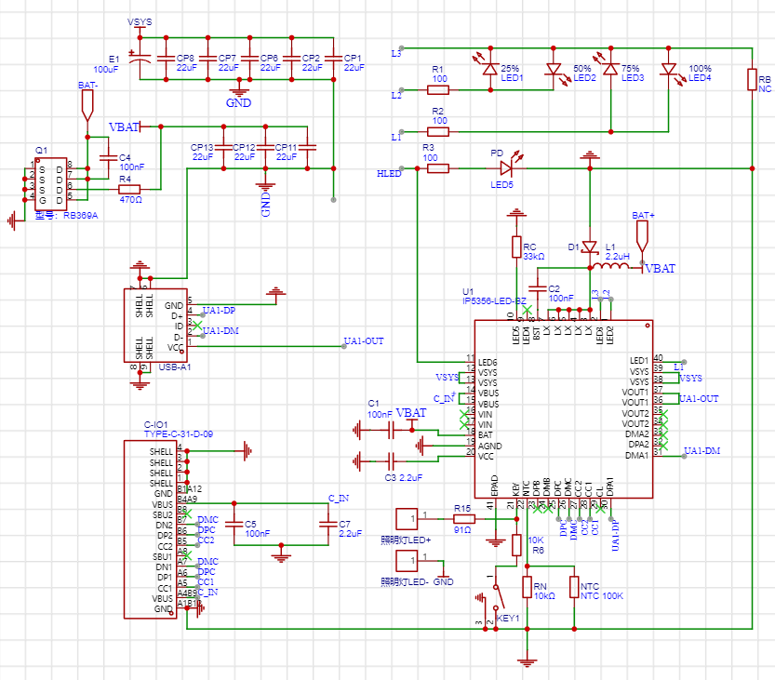775x680 pixels.
Task: Click the VSYS power label above E1
Action: click(140, 20)
